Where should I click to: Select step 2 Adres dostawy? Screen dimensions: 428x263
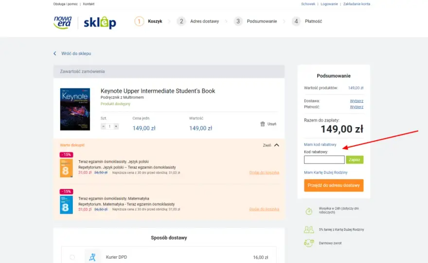(198, 21)
